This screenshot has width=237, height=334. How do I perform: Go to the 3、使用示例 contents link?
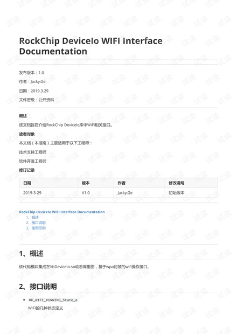36,228
